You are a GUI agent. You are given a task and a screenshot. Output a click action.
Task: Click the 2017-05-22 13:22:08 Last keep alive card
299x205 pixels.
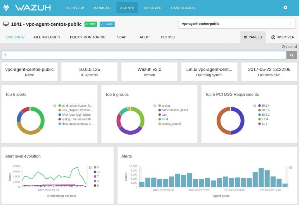point(269,72)
